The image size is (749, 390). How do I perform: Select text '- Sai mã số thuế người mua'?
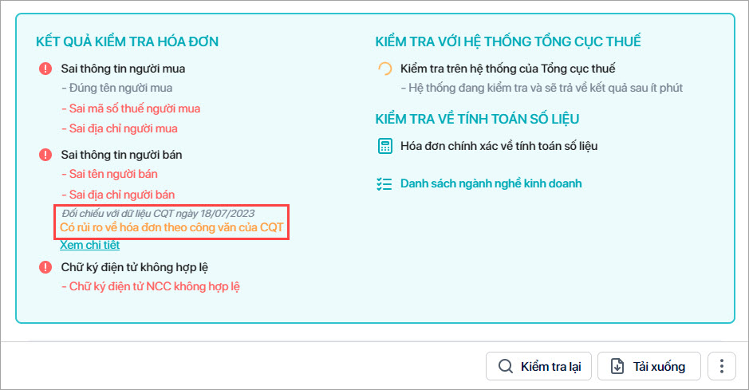[131, 108]
